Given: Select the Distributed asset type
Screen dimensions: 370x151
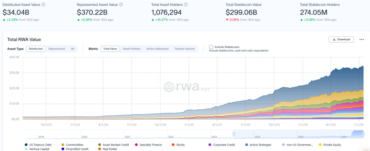Looking at the screenshot, I should [36, 49].
